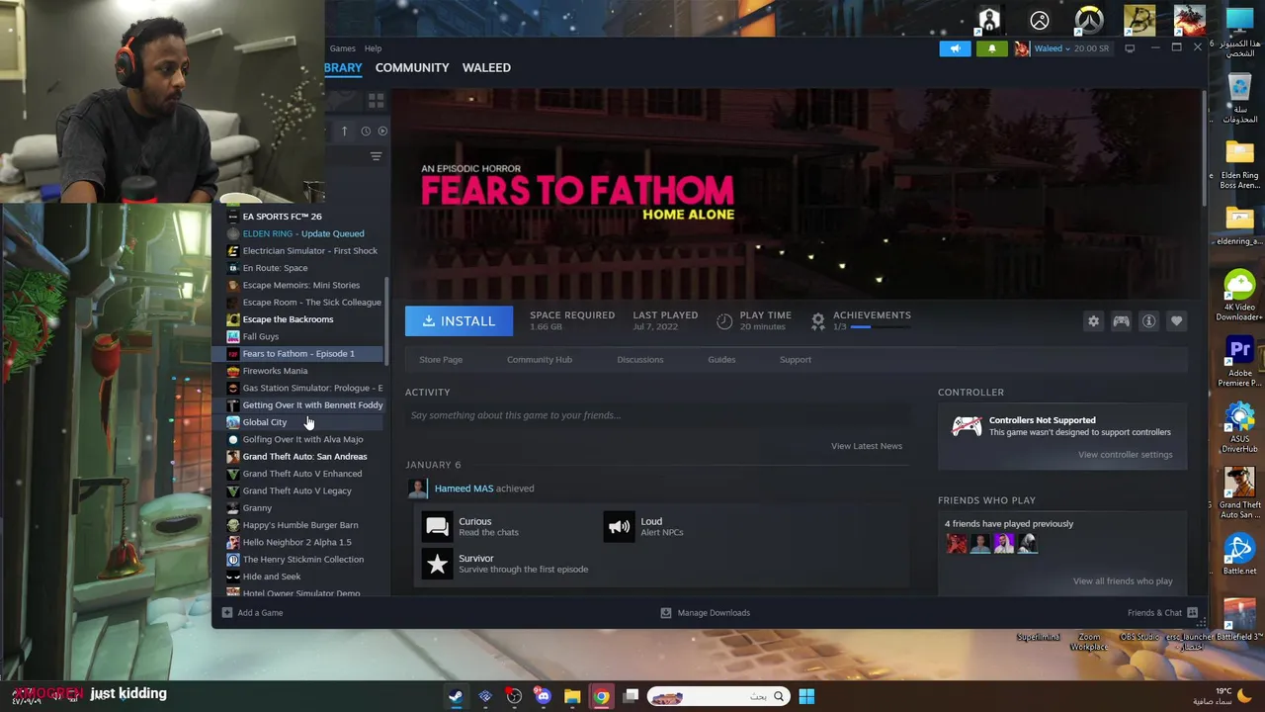Click the sort ascending arrow icon
The height and width of the screenshot is (712, 1265).
344,131
